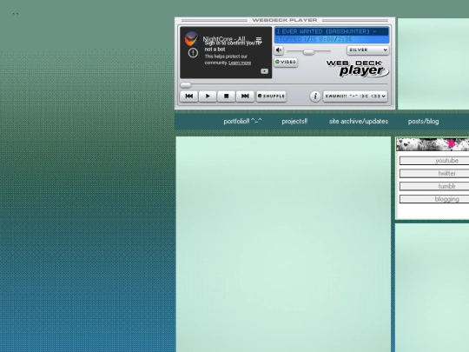This screenshot has width=469, height=352.
Task: Click the track seek bar handle
Action: (186, 85)
